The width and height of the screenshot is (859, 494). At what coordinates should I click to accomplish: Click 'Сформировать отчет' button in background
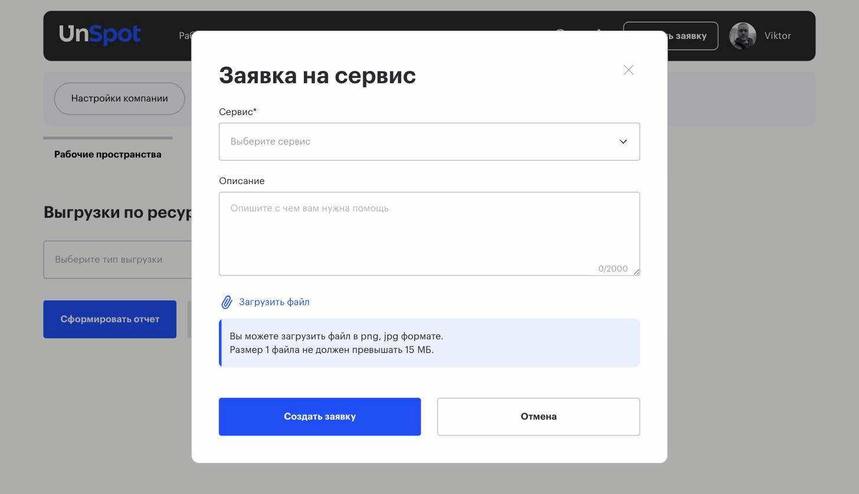click(110, 319)
